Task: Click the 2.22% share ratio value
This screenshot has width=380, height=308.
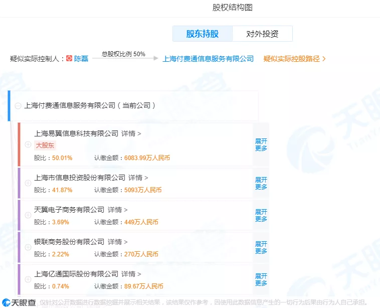Action: (61, 254)
